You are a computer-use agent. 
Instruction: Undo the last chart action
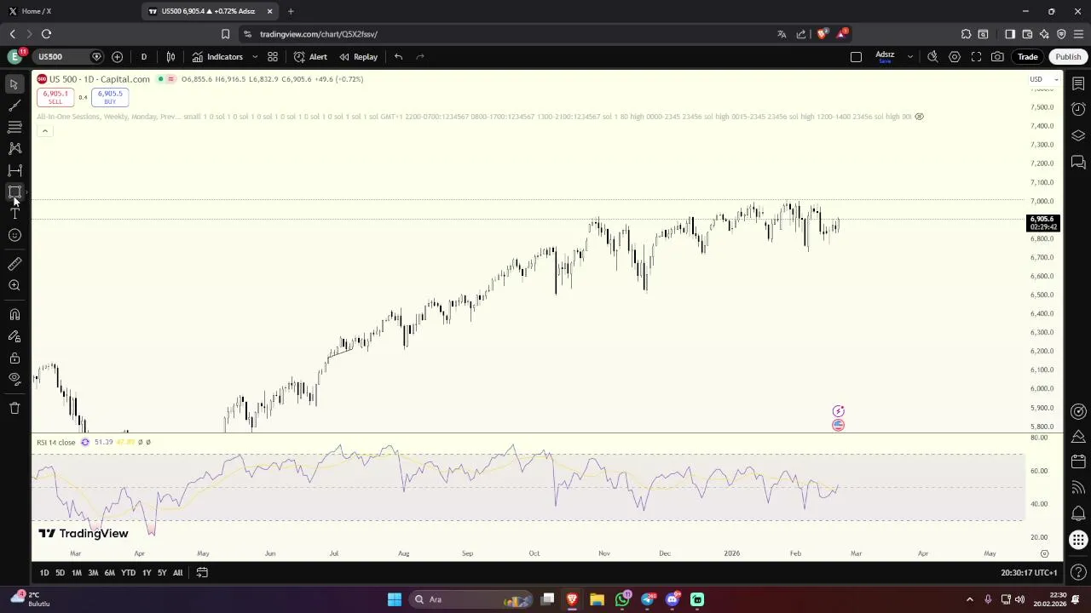tap(398, 57)
